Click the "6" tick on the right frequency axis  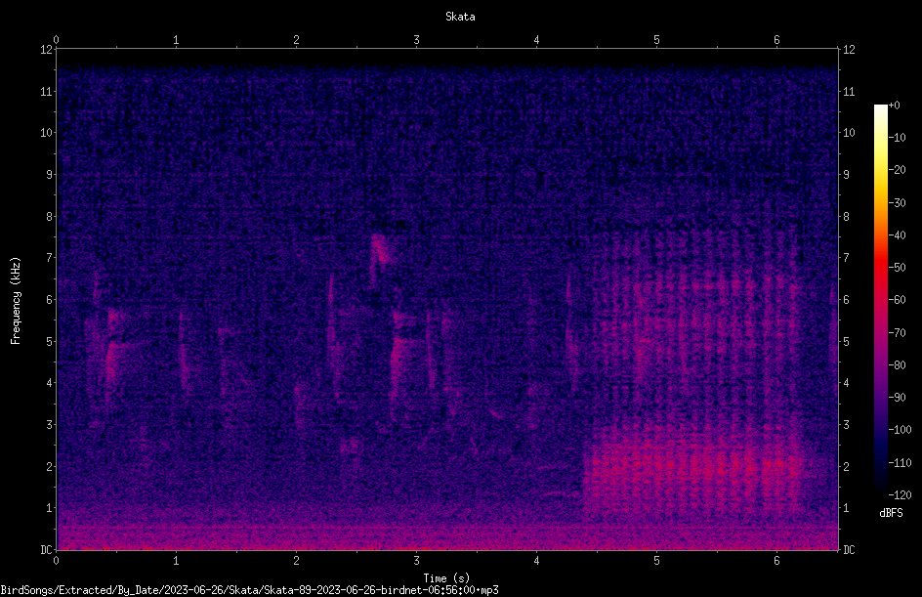(846, 299)
